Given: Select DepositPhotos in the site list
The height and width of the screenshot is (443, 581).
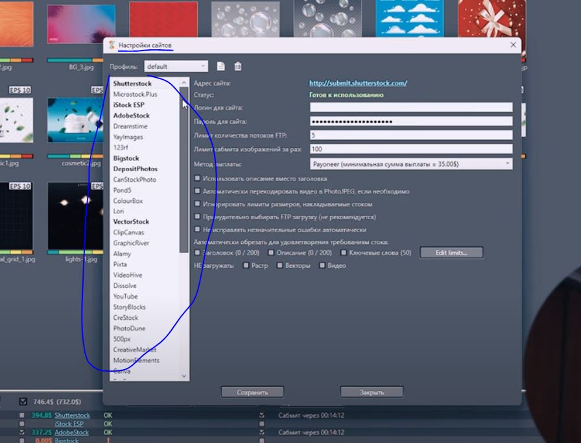Looking at the screenshot, I should (x=136, y=169).
